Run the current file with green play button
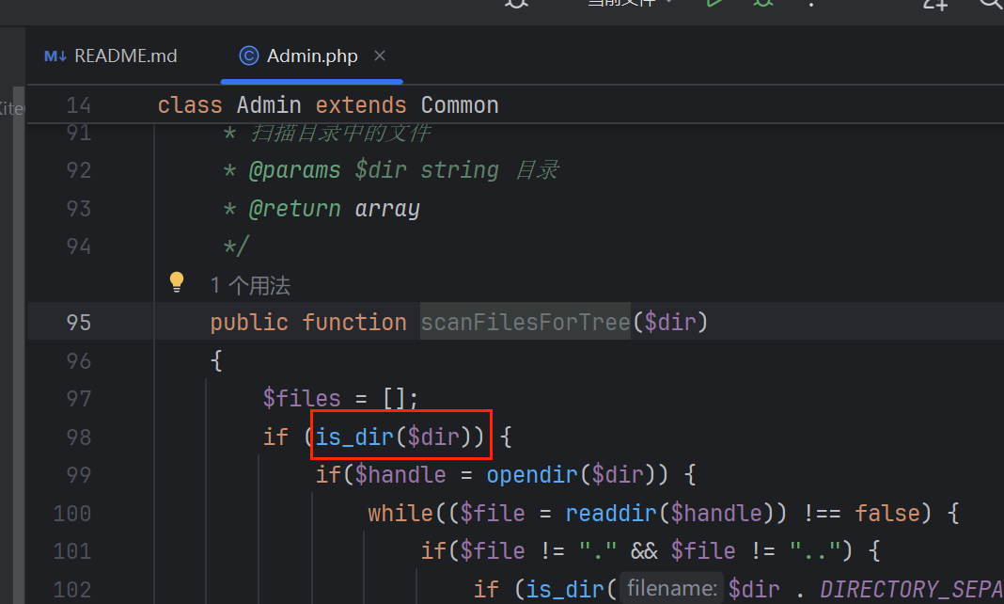This screenshot has height=604, width=1004. pyautogui.click(x=715, y=3)
